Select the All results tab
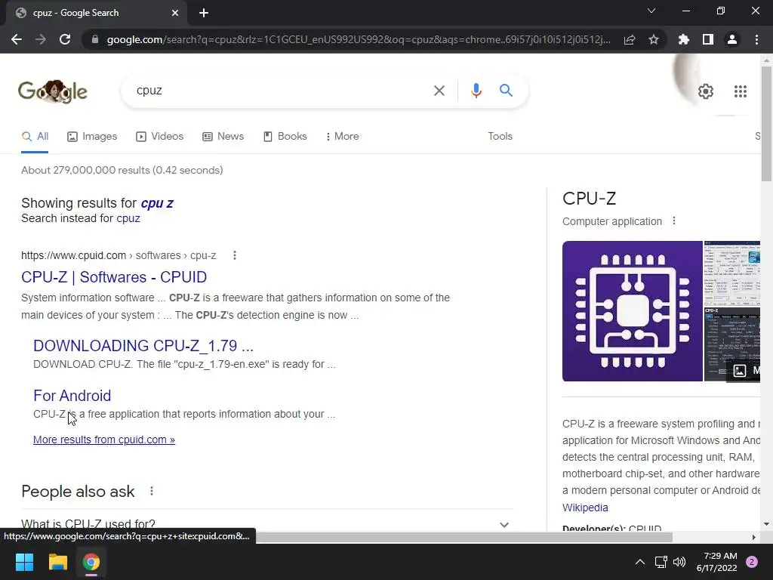Screen dimensions: 773x580 point(35,137)
